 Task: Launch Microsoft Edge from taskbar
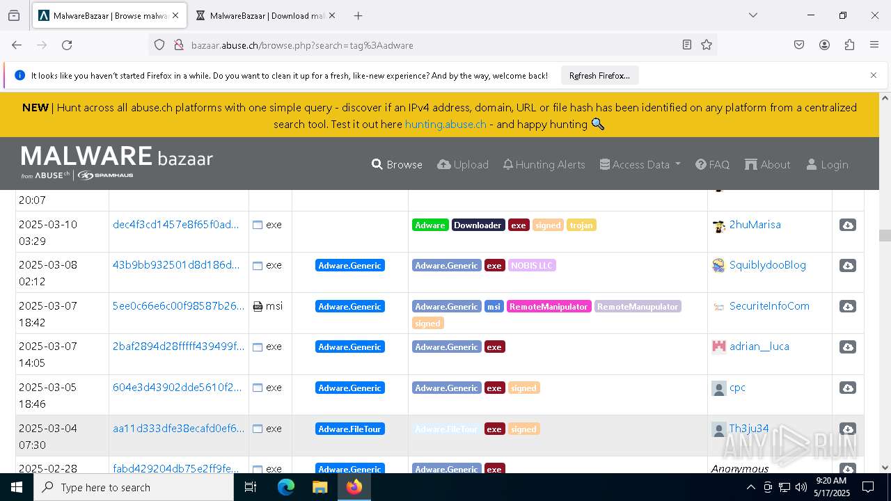tap(286, 487)
